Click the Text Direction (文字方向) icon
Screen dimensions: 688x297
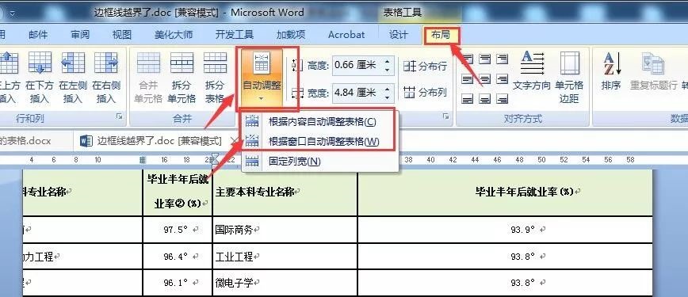coord(532,63)
